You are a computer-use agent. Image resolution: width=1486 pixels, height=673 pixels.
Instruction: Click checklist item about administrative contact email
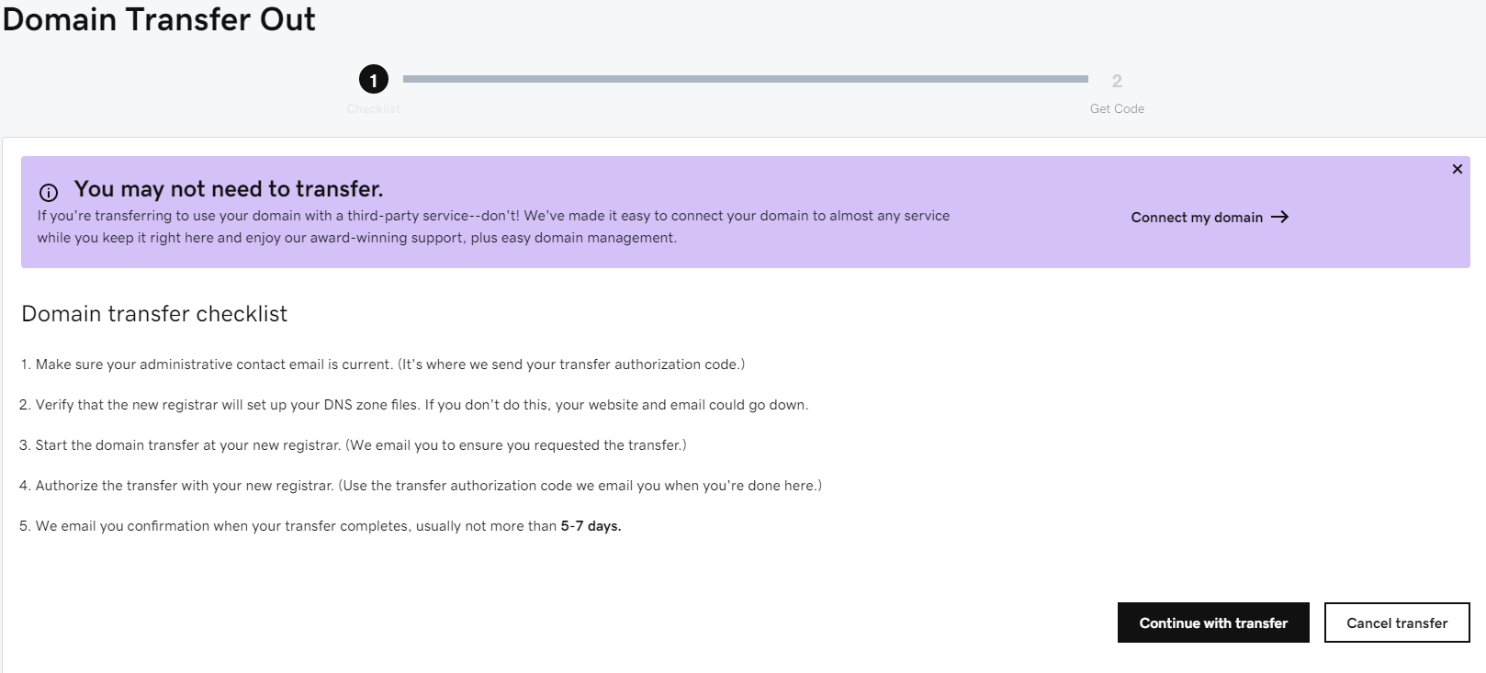tap(382, 365)
